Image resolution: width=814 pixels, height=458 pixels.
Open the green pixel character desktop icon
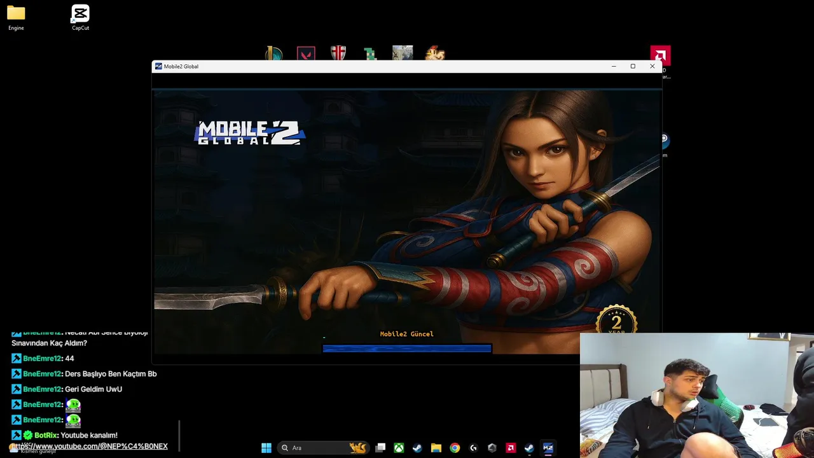tap(371, 53)
